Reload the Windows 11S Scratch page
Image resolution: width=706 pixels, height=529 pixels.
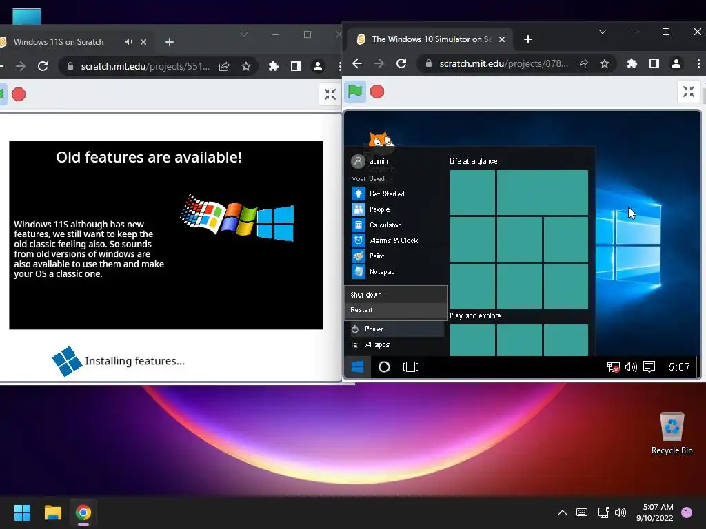click(x=43, y=66)
